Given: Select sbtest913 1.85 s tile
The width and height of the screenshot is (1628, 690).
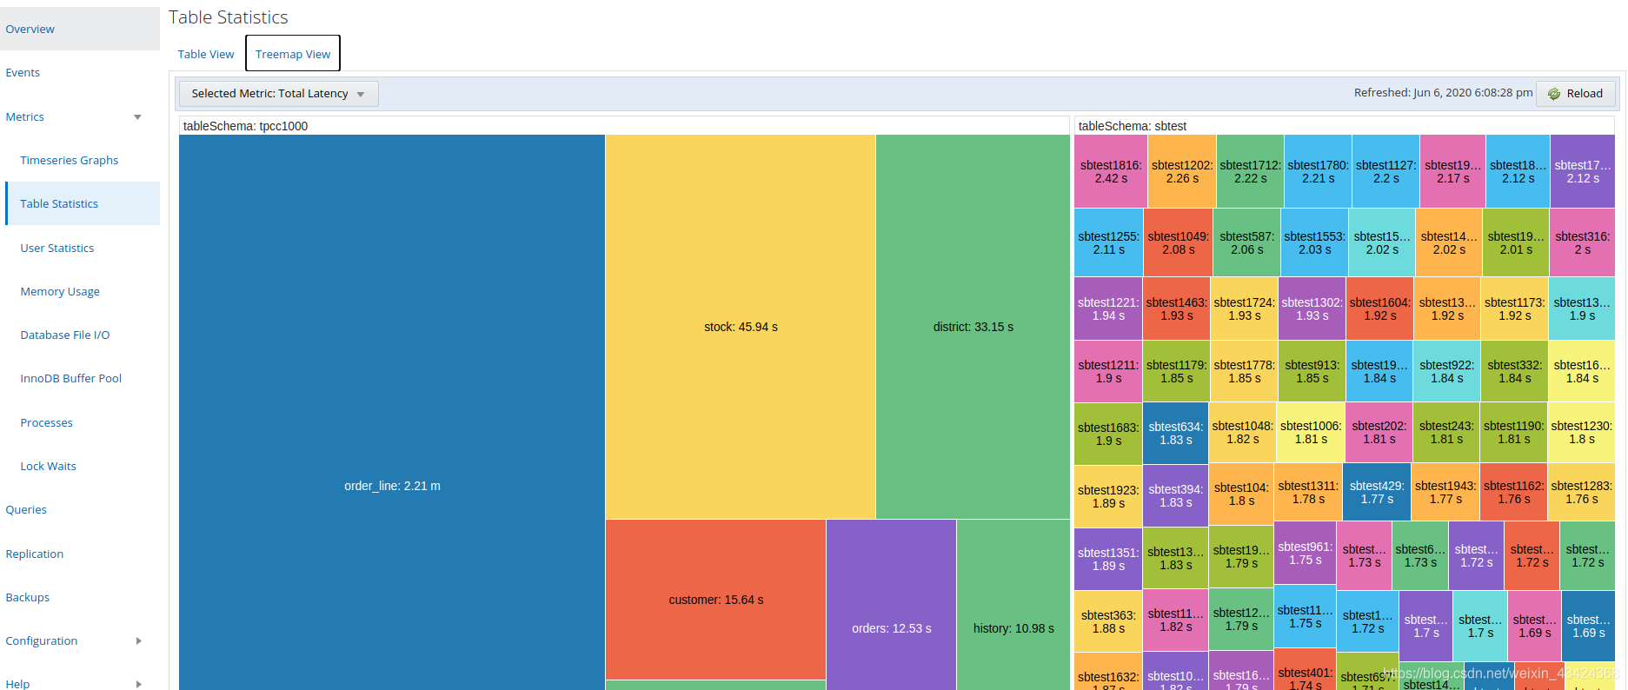Looking at the screenshot, I should (1312, 371).
